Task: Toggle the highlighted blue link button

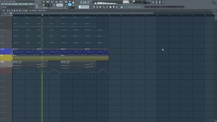Action: click(70, 5)
